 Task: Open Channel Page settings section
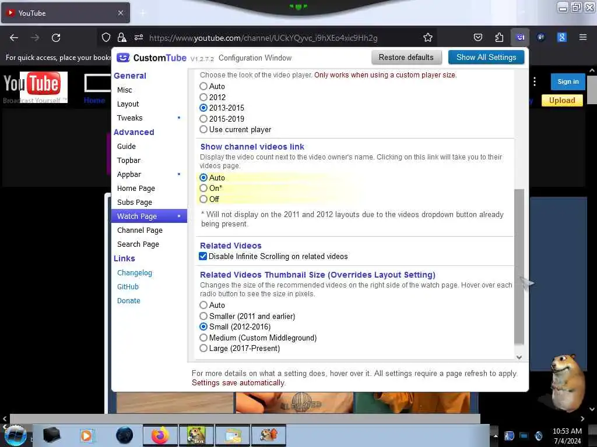pyautogui.click(x=140, y=230)
